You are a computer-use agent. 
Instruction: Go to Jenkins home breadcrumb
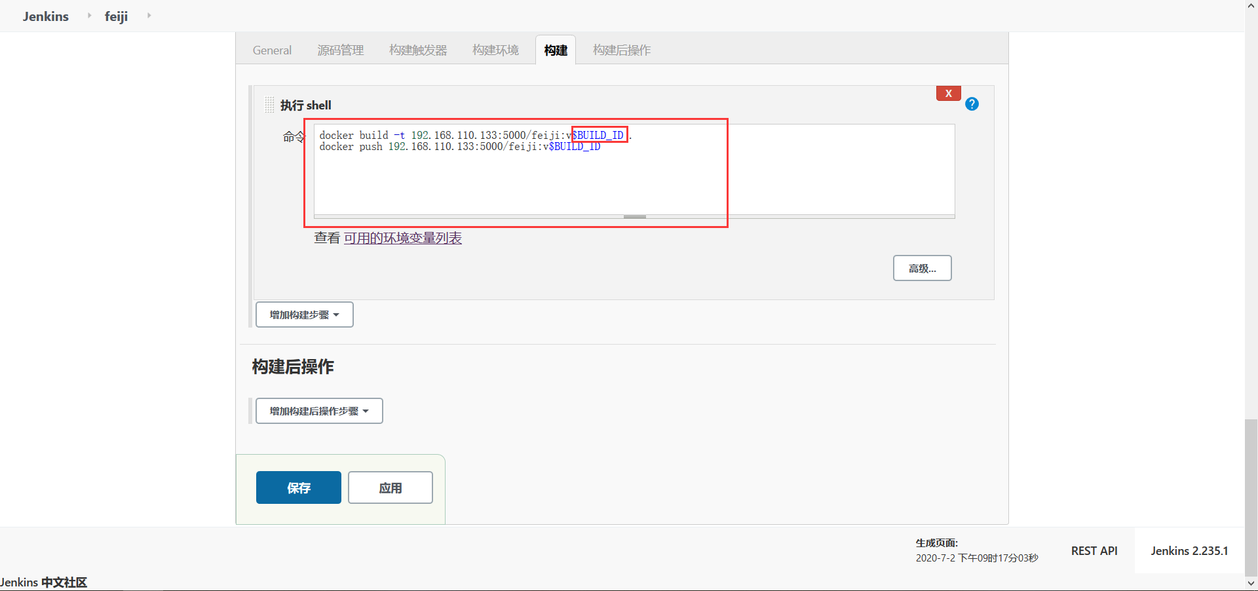pos(45,16)
